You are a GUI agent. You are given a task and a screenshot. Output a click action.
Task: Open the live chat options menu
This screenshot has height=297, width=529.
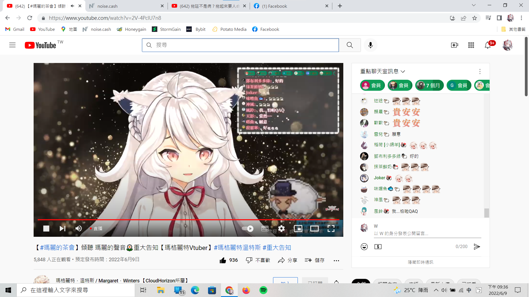[480, 71]
